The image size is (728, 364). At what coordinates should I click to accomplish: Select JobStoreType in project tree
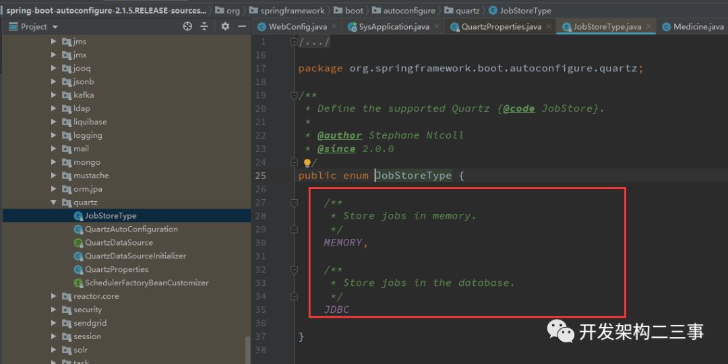coord(111,216)
